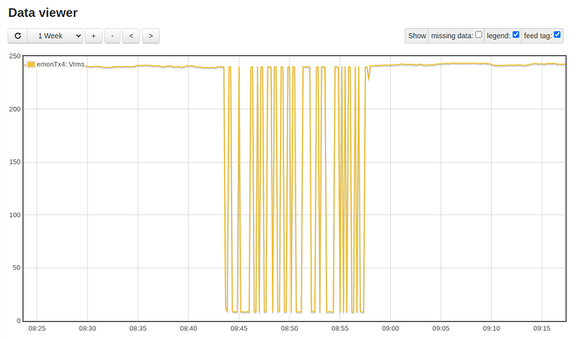Click the 250 y-axis value label
584x339 pixels.
pyautogui.click(x=15, y=56)
